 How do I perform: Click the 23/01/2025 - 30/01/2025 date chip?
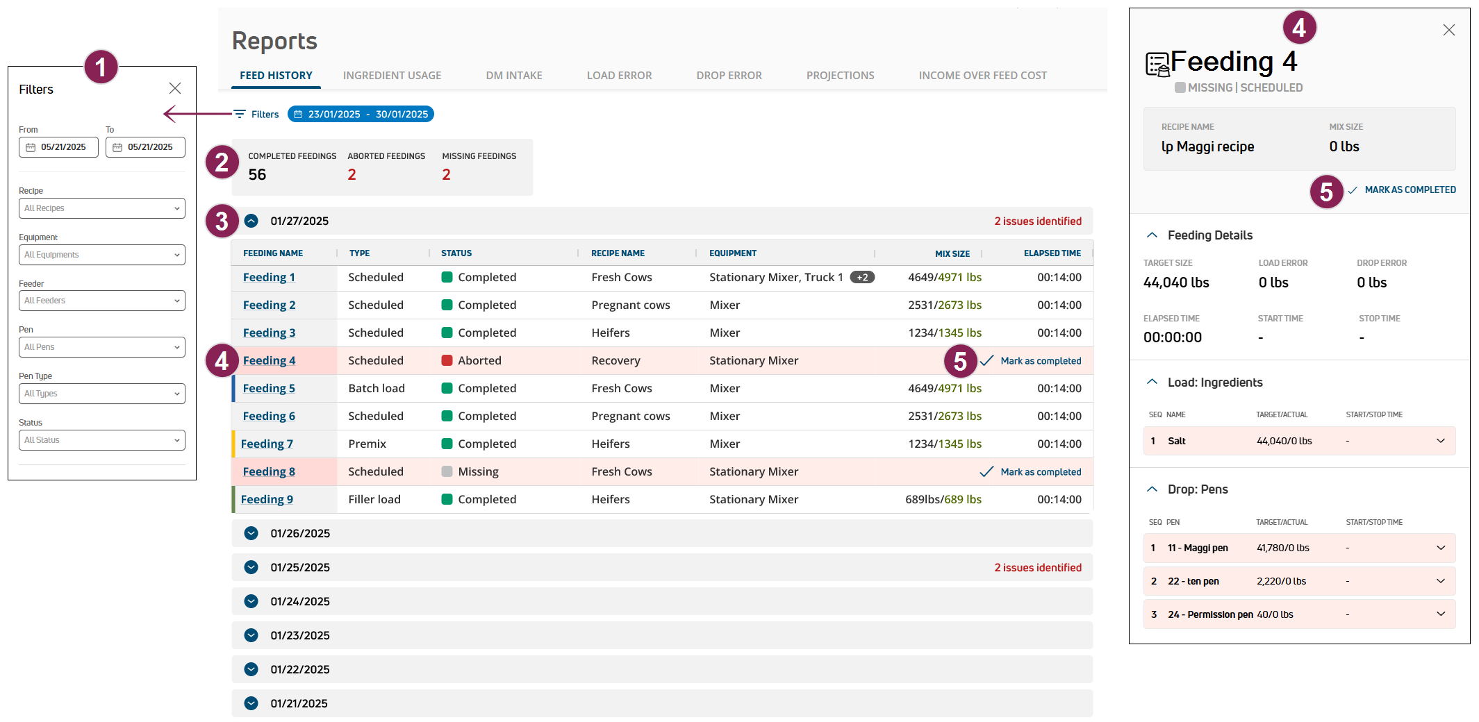tap(361, 114)
